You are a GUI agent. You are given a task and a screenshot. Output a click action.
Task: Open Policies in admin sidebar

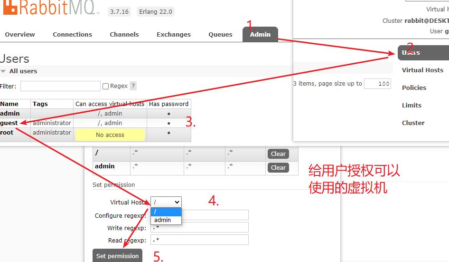coord(414,87)
